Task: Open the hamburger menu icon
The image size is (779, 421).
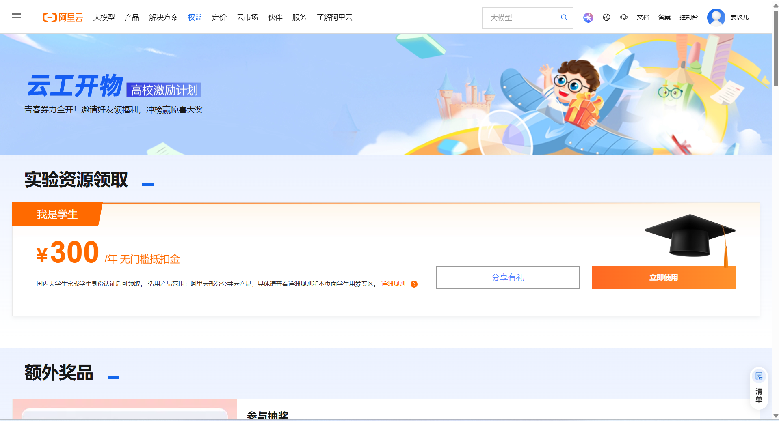Action: click(x=16, y=17)
